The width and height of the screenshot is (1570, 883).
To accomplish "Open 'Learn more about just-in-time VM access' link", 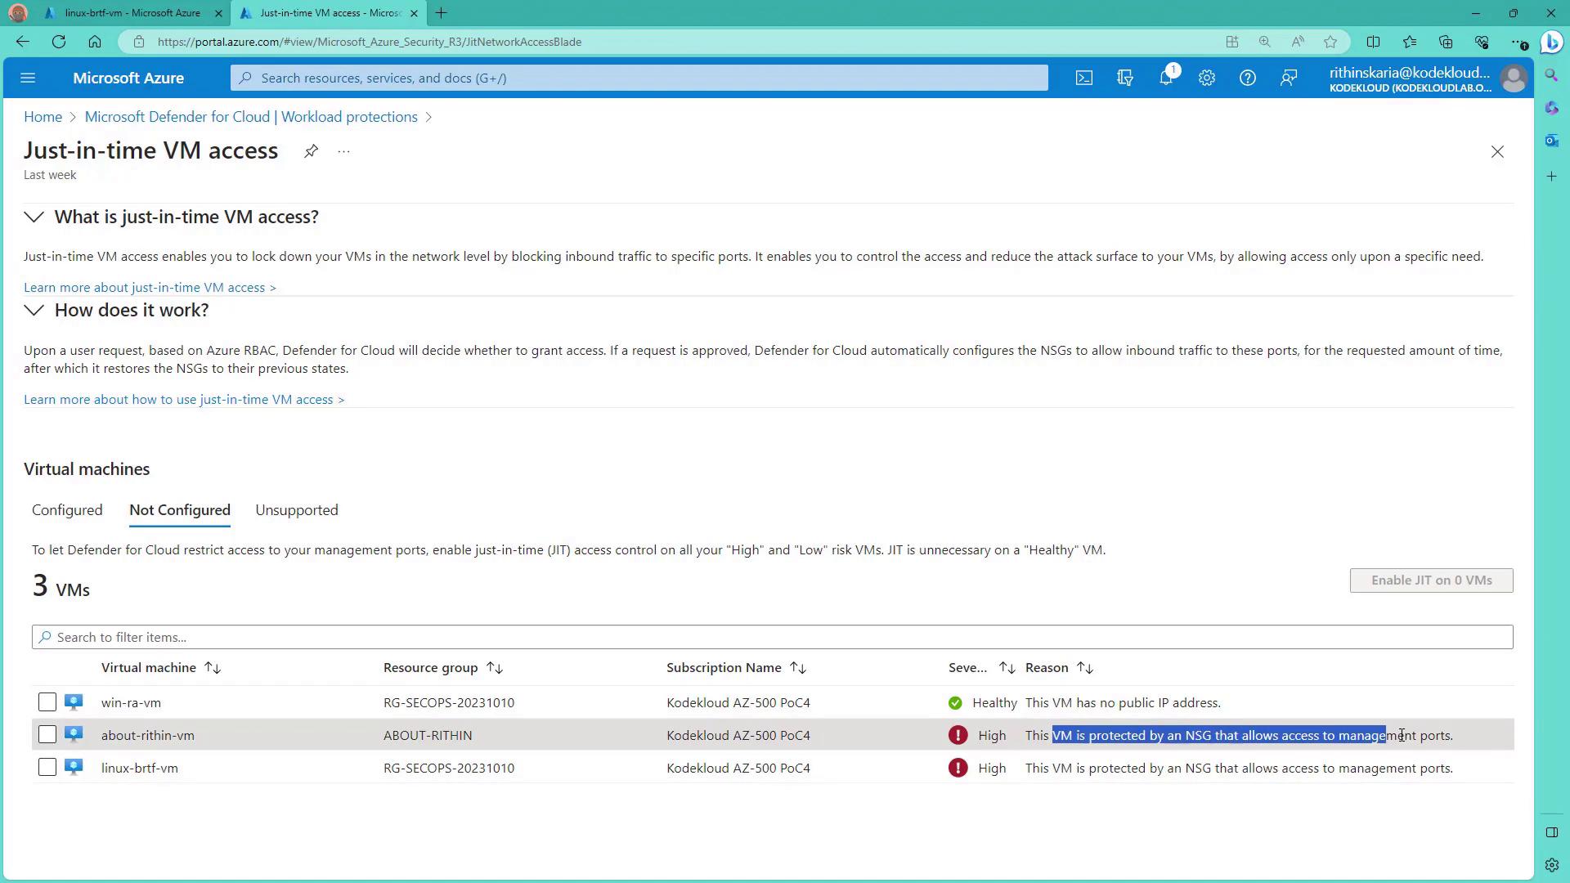I will (x=150, y=287).
